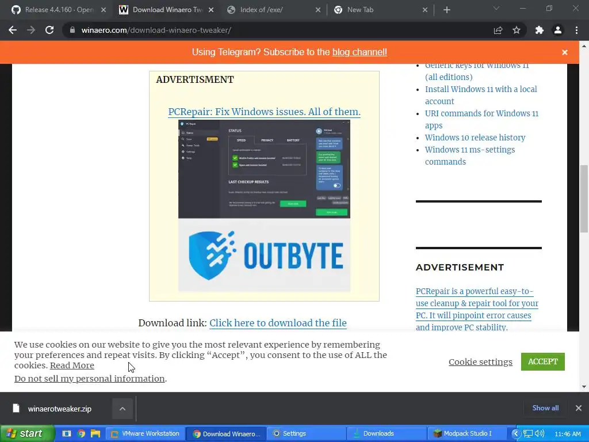This screenshot has height=442, width=589.
Task: View site security lock icon
Action: [x=72, y=30]
